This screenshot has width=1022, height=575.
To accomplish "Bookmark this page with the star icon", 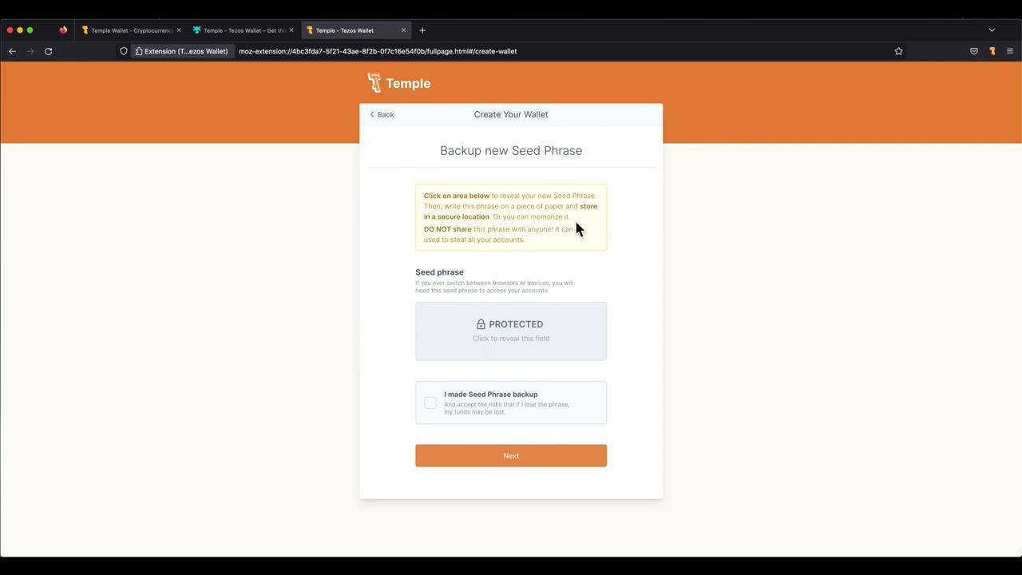I will coord(899,51).
